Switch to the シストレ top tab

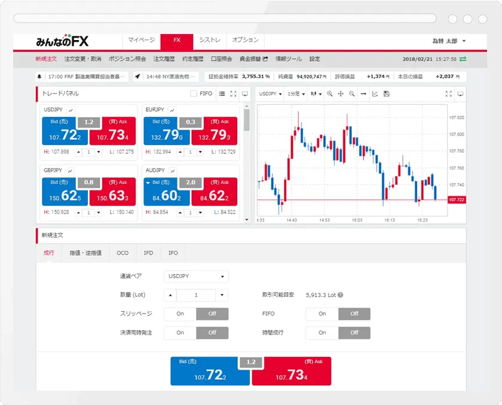pyautogui.click(x=210, y=40)
